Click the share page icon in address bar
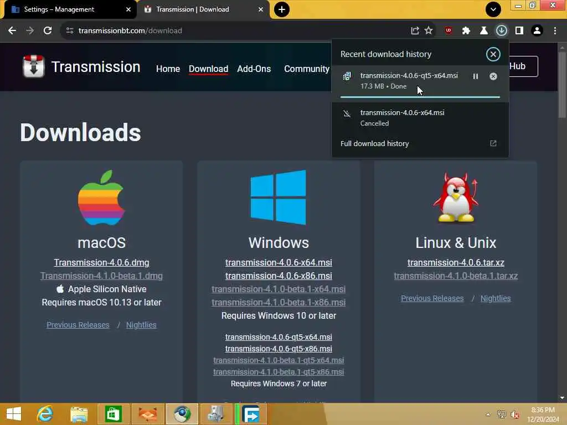 click(415, 31)
